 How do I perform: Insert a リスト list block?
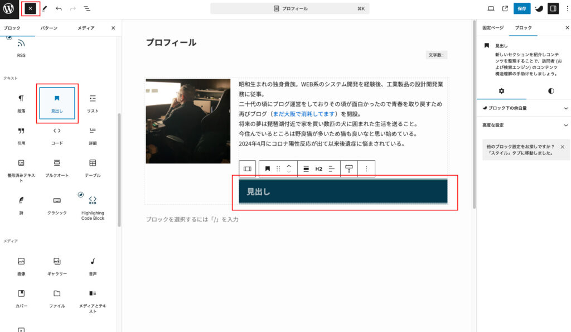[93, 103]
